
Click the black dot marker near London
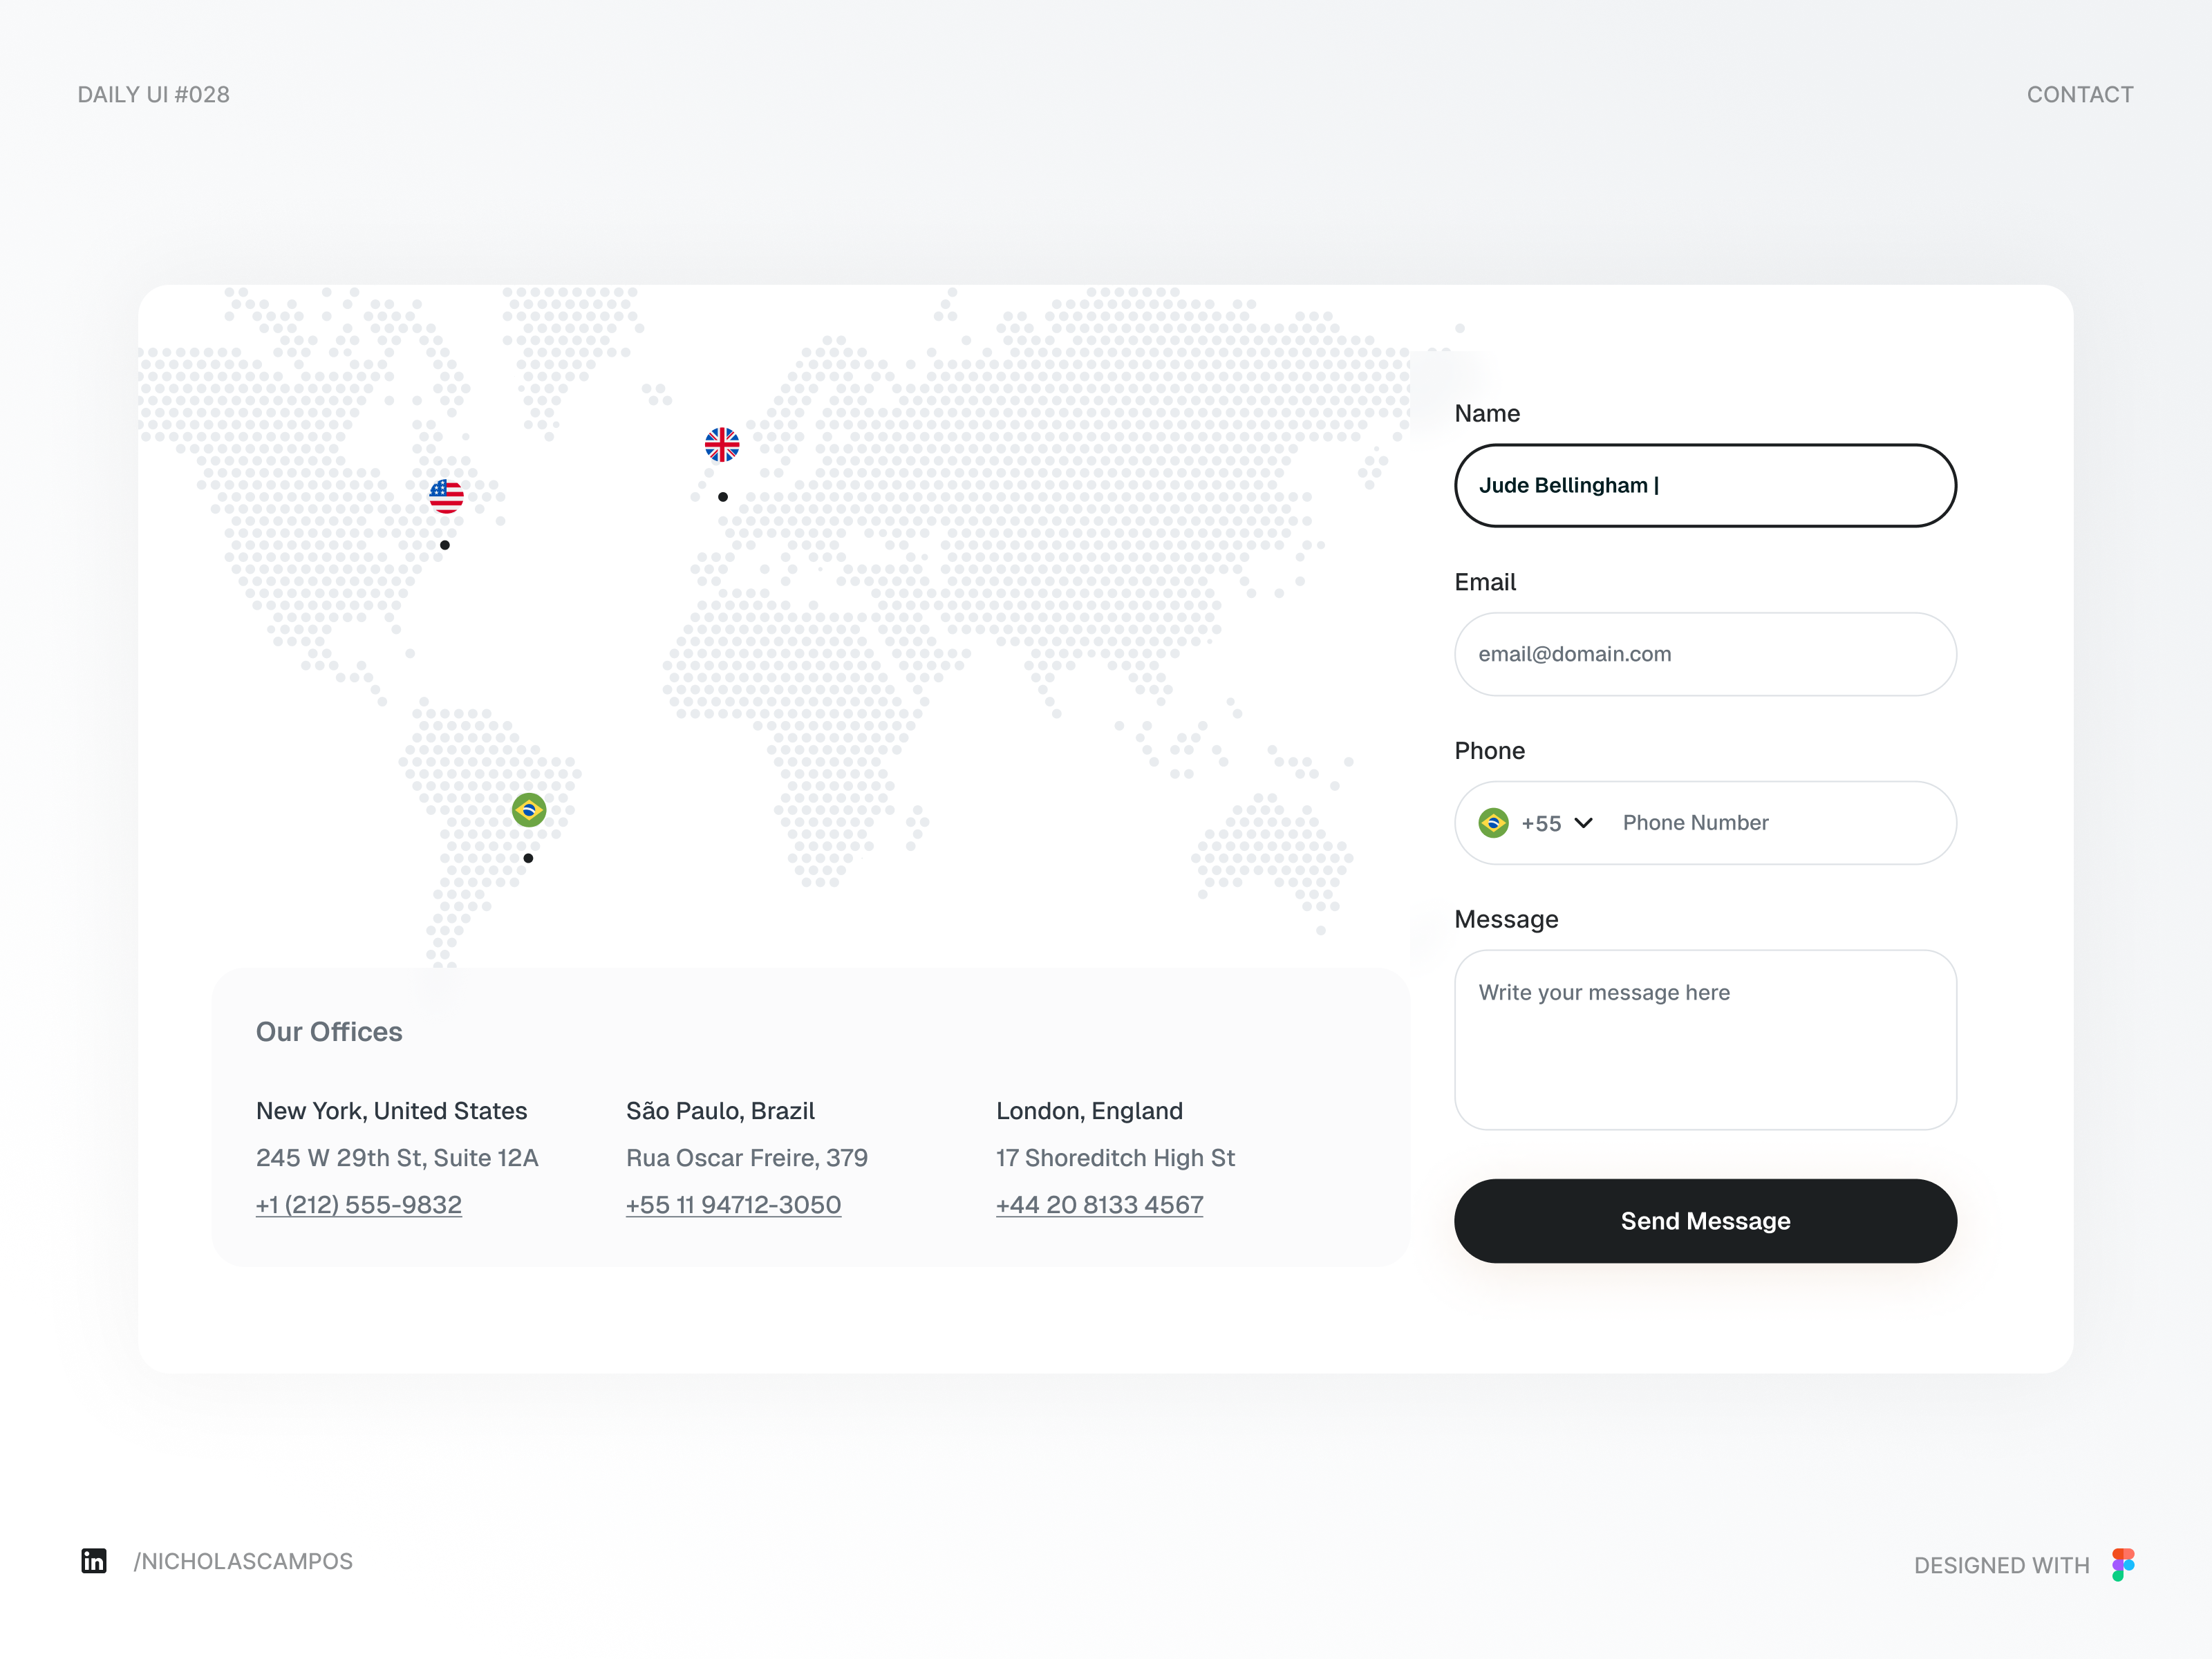pyautogui.click(x=723, y=497)
